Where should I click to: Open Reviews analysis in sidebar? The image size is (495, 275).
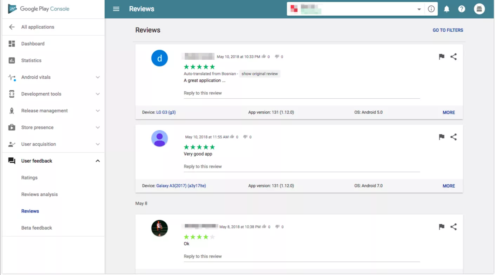point(39,194)
